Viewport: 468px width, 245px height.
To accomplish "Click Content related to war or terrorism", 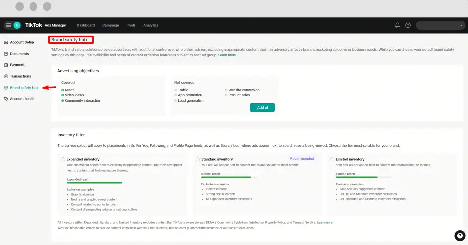I will tap(95, 205).
